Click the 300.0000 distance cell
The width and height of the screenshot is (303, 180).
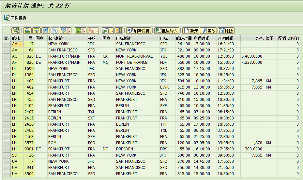pos(252,149)
